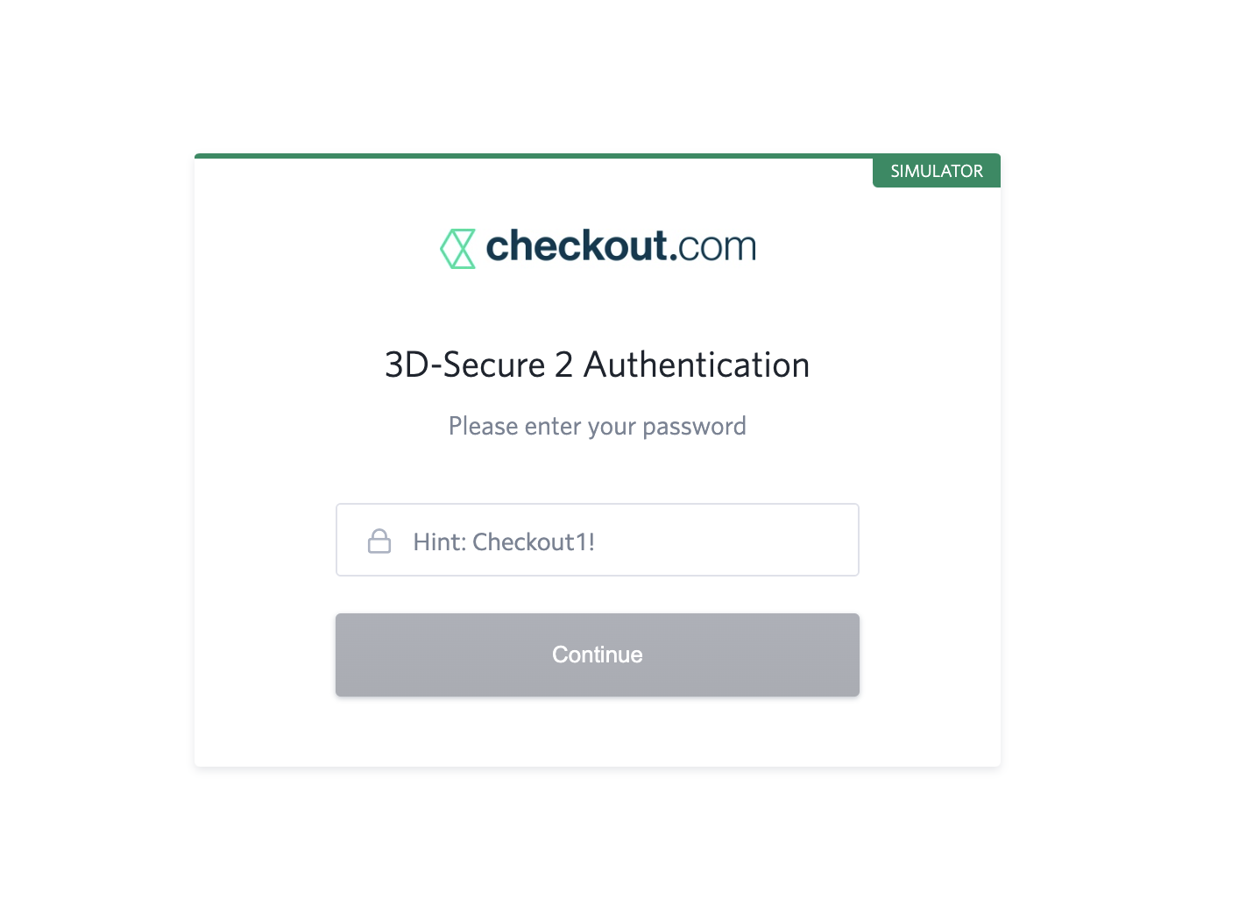Select the word 'Authentication' in the title

[697, 365]
